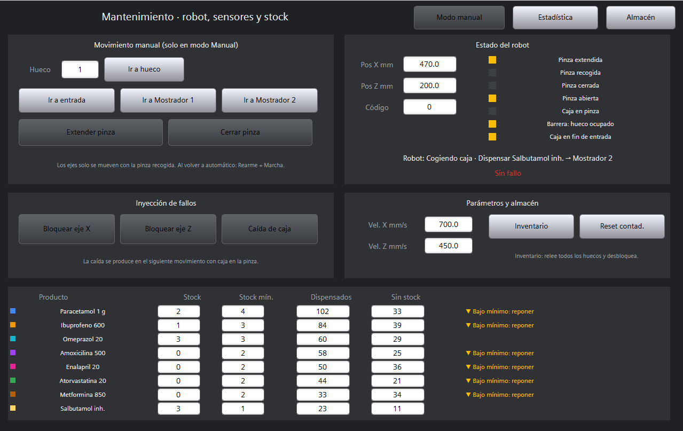Screen dimensions: 683x431
Task: Click the Paracetamol 1 g low-stock warning triangle
Action: click(x=468, y=311)
